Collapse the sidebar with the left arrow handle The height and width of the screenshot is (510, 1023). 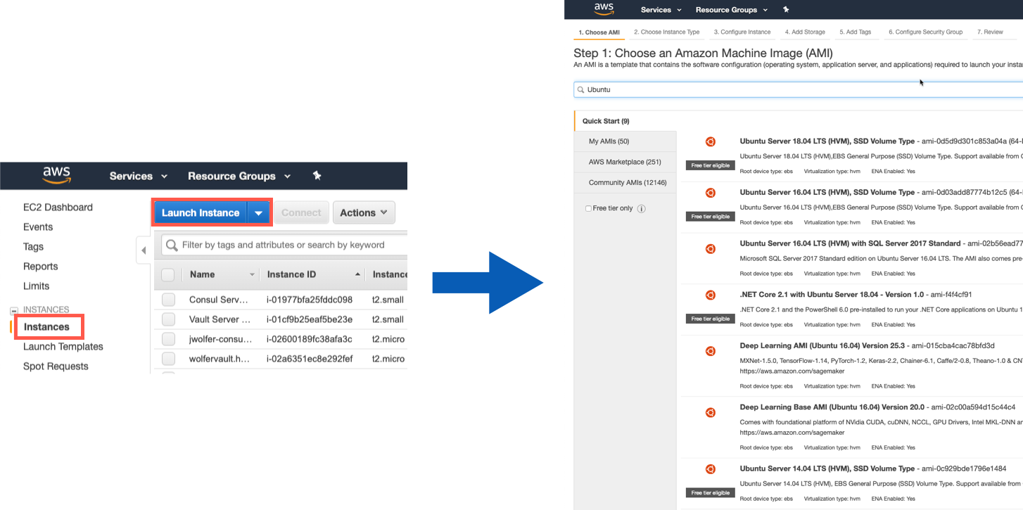click(144, 250)
